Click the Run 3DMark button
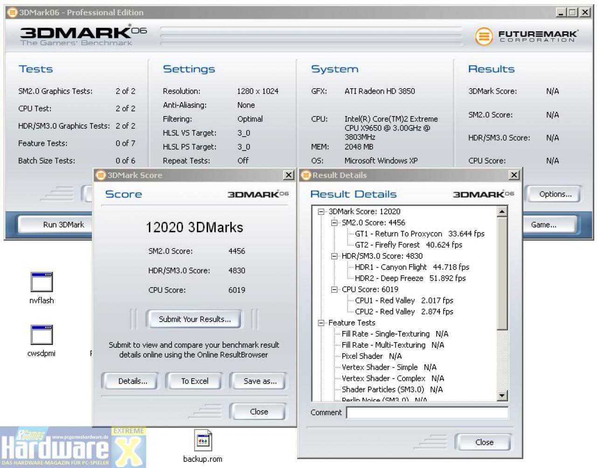 [x=56, y=225]
